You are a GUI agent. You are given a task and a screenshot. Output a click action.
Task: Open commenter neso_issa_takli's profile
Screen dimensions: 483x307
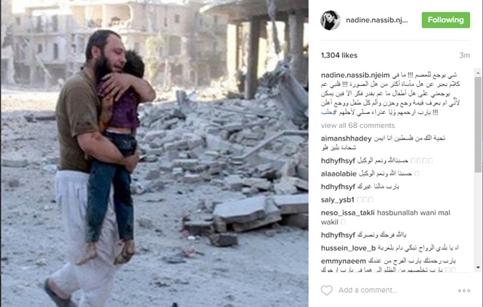click(347, 212)
